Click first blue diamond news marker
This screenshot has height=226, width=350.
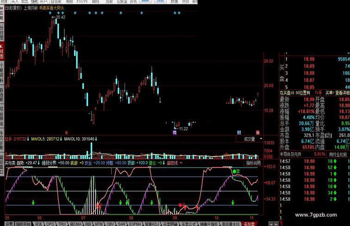50,13
